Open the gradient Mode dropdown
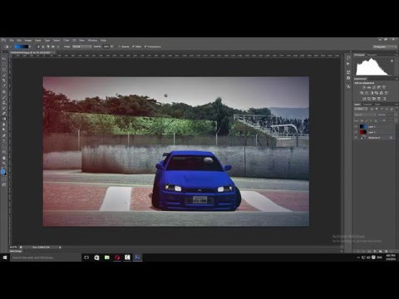Image resolution: width=399 pixels, height=299 pixels. pyautogui.click(x=81, y=47)
